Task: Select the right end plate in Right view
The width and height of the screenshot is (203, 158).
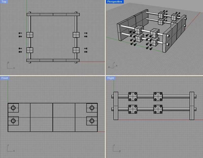Action: point(192,106)
